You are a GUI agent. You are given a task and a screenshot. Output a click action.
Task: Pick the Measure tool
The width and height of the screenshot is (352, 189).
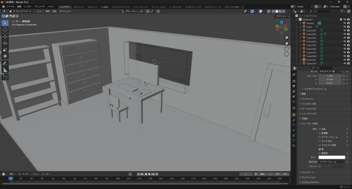point(5,70)
